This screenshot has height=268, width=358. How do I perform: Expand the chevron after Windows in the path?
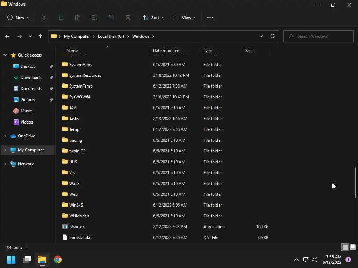pyautogui.click(x=153, y=36)
